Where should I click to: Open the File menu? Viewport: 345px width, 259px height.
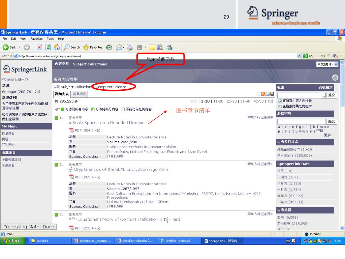pyautogui.click(x=5, y=38)
